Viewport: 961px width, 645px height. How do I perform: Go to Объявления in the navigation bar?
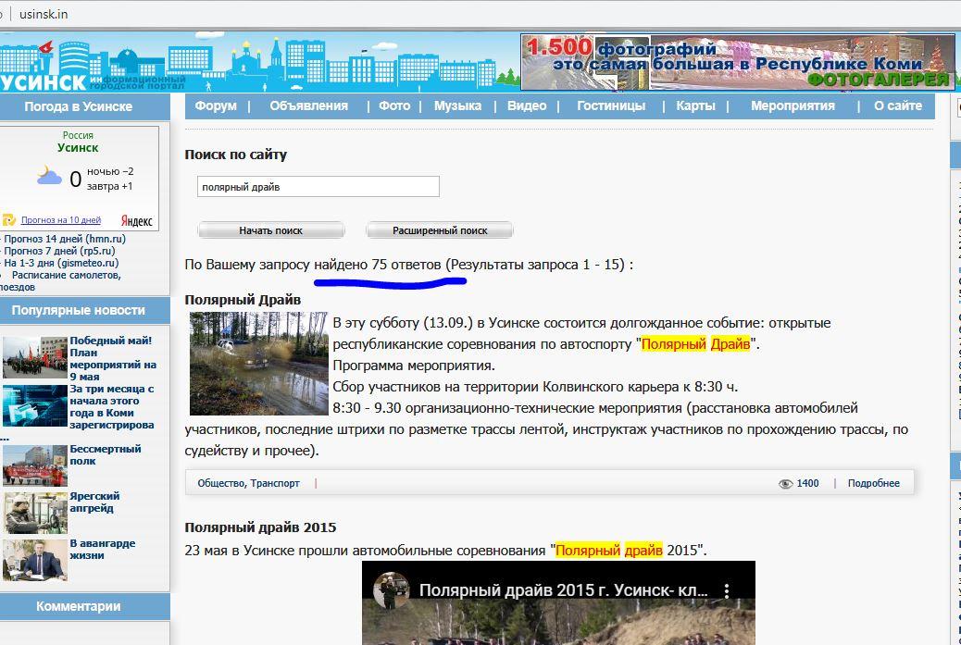[308, 105]
